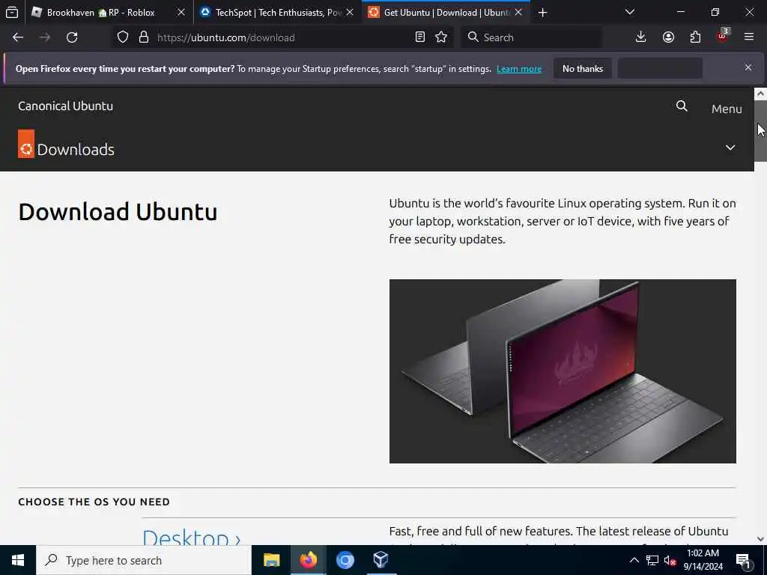The height and width of the screenshot is (575, 767).
Task: Click the CHOOSE THE OS YOU NEED label
Action: (94, 502)
